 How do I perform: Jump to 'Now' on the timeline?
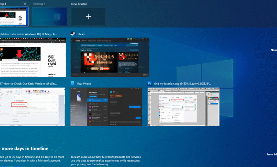[x=273, y=50]
